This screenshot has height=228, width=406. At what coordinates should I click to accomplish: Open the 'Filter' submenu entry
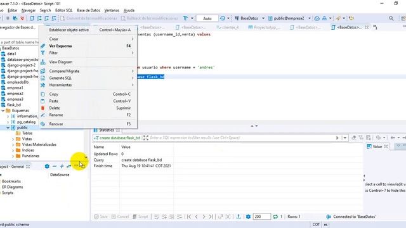pyautogui.click(x=88, y=53)
